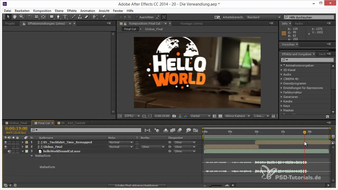
Task: Mute the helloWorldSoundCut.wav audio toggle
Action: (9, 151)
